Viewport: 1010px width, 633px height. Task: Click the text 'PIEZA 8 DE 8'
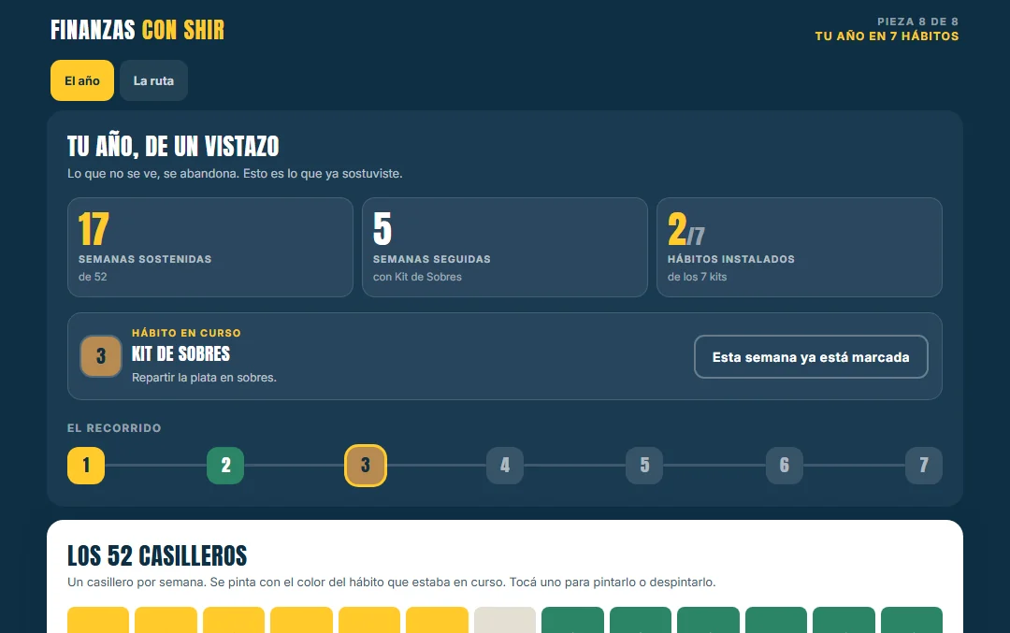click(918, 22)
